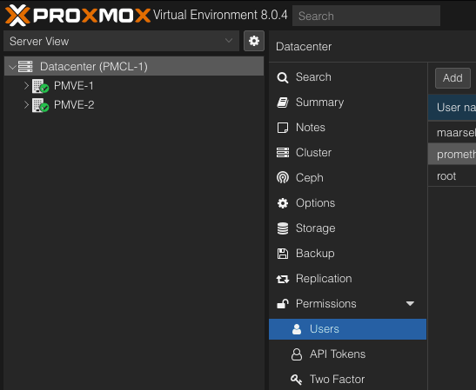Click the Ceph logo icon
Viewport: 476px width, 390px height.
(283, 177)
